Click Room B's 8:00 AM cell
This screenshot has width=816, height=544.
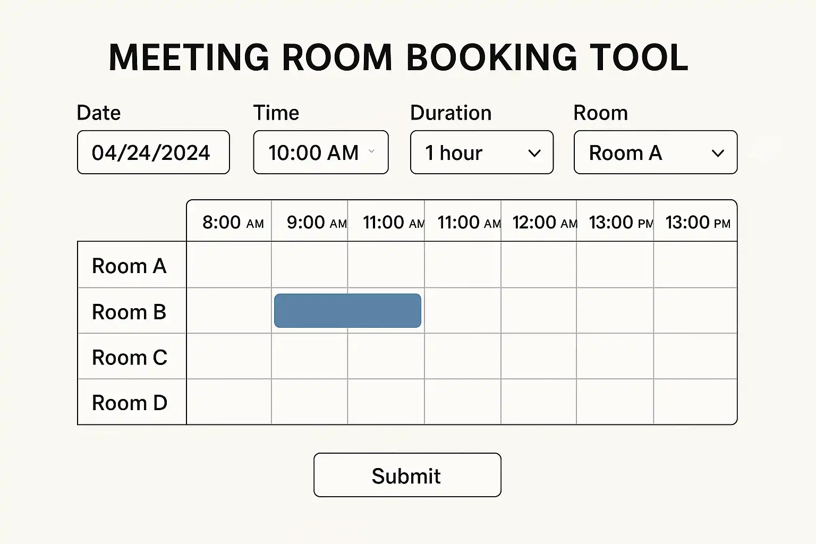pyautogui.click(x=229, y=311)
